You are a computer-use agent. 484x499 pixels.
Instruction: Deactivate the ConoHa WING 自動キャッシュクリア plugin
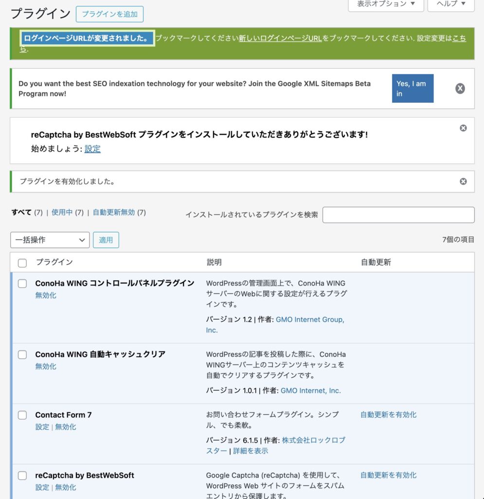pyautogui.click(x=46, y=366)
